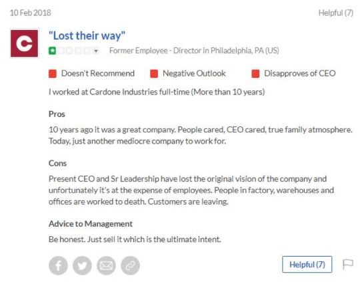Click the Negative Outlook red indicator
The width and height of the screenshot is (360, 282).
(x=154, y=74)
